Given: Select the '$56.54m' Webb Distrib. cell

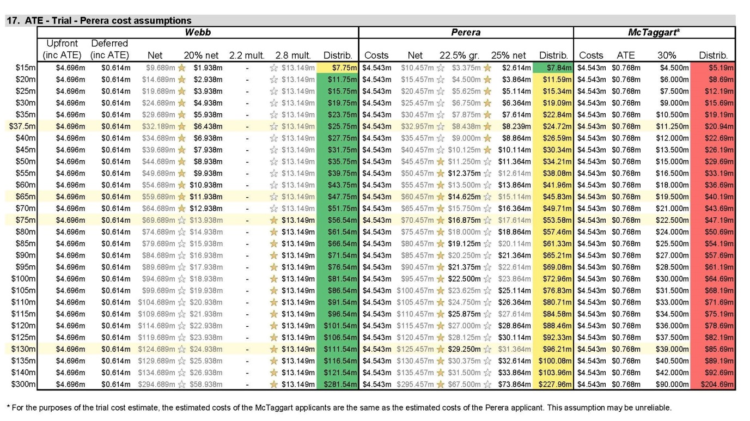Looking at the screenshot, I should [337, 221].
